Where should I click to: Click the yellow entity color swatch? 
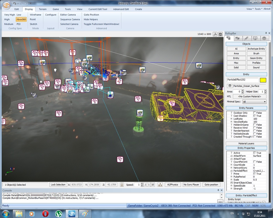(x=263, y=80)
